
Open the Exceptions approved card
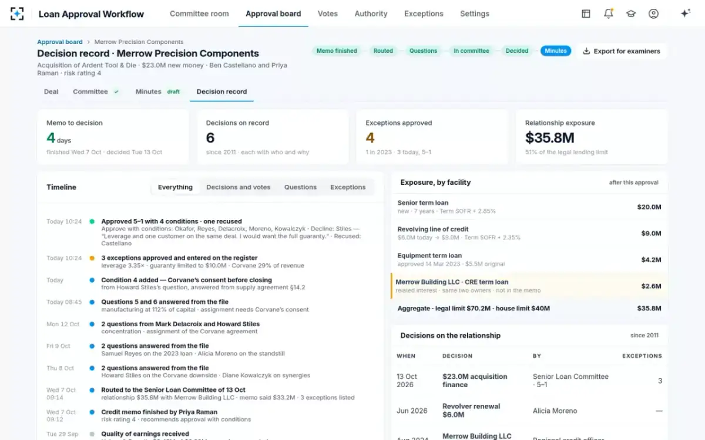click(x=432, y=137)
